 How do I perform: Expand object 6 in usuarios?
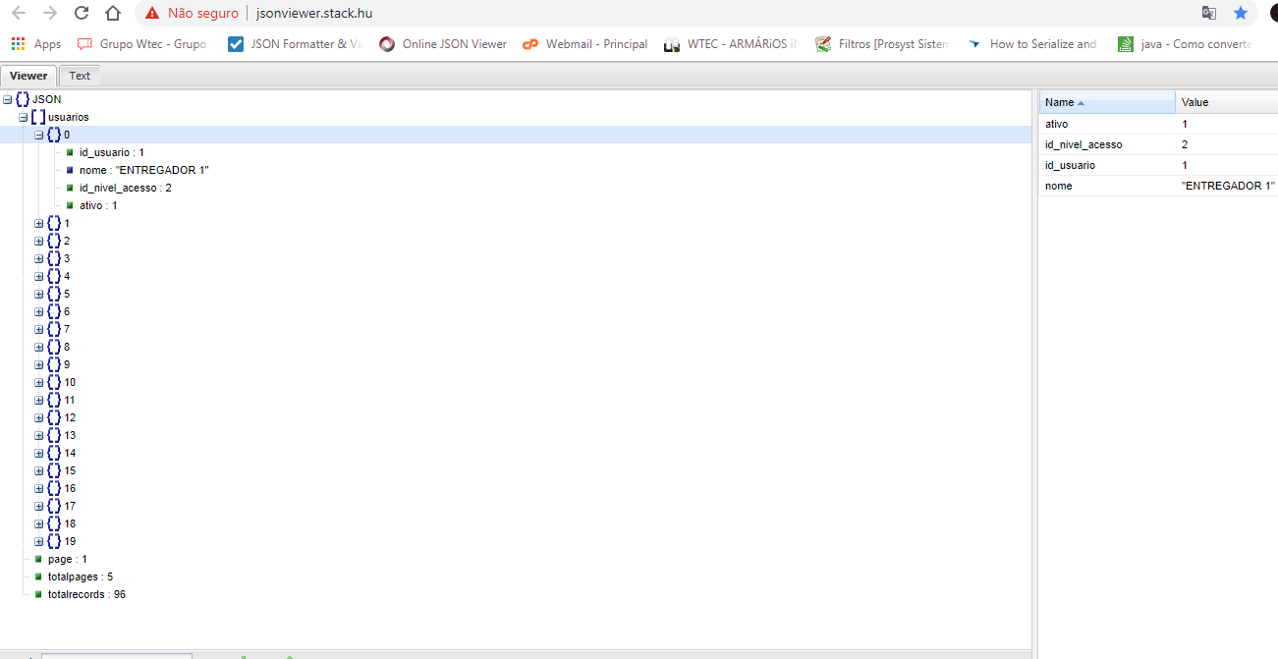point(39,311)
